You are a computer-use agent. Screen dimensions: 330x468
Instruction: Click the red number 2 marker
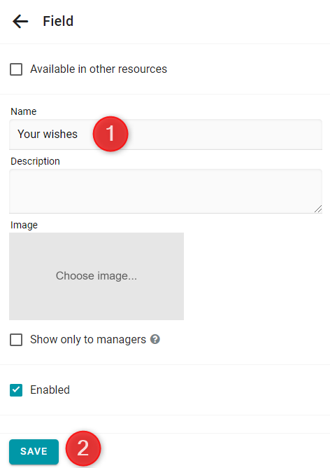click(83, 448)
